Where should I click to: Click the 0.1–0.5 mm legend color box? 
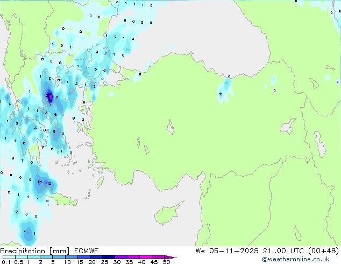(9, 257)
